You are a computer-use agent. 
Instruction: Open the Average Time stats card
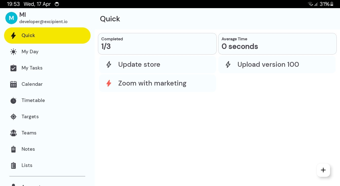tap(277, 44)
